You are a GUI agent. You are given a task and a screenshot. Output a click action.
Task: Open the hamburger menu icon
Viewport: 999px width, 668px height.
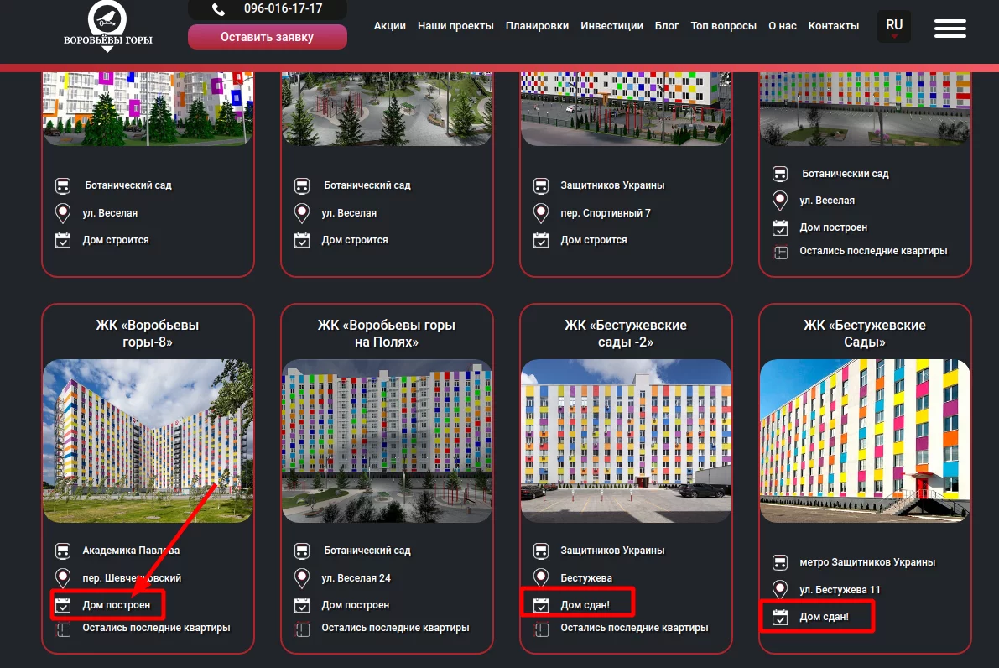point(950,29)
